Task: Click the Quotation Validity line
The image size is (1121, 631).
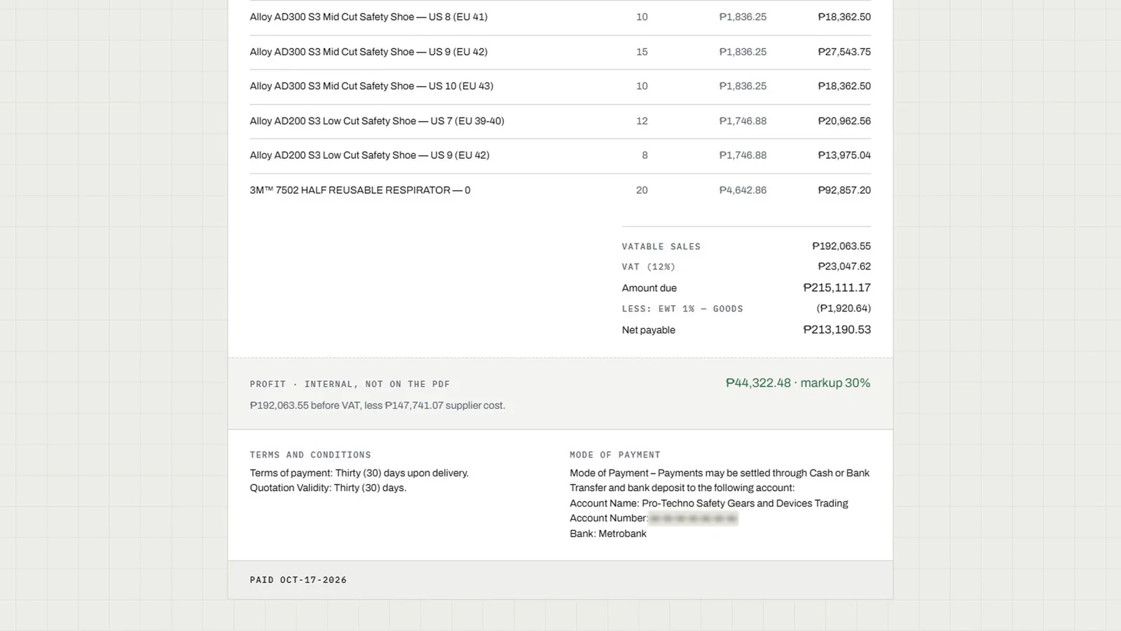Action: (x=328, y=488)
